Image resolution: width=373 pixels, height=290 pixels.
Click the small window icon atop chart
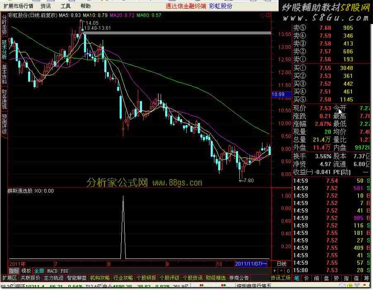[268, 15]
